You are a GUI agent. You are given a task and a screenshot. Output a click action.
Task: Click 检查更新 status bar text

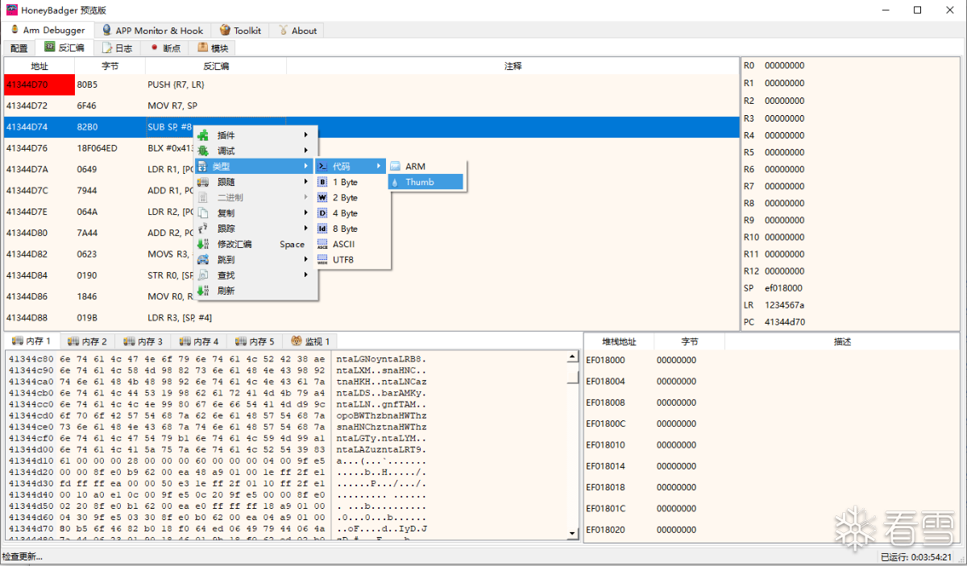pyautogui.click(x=23, y=557)
